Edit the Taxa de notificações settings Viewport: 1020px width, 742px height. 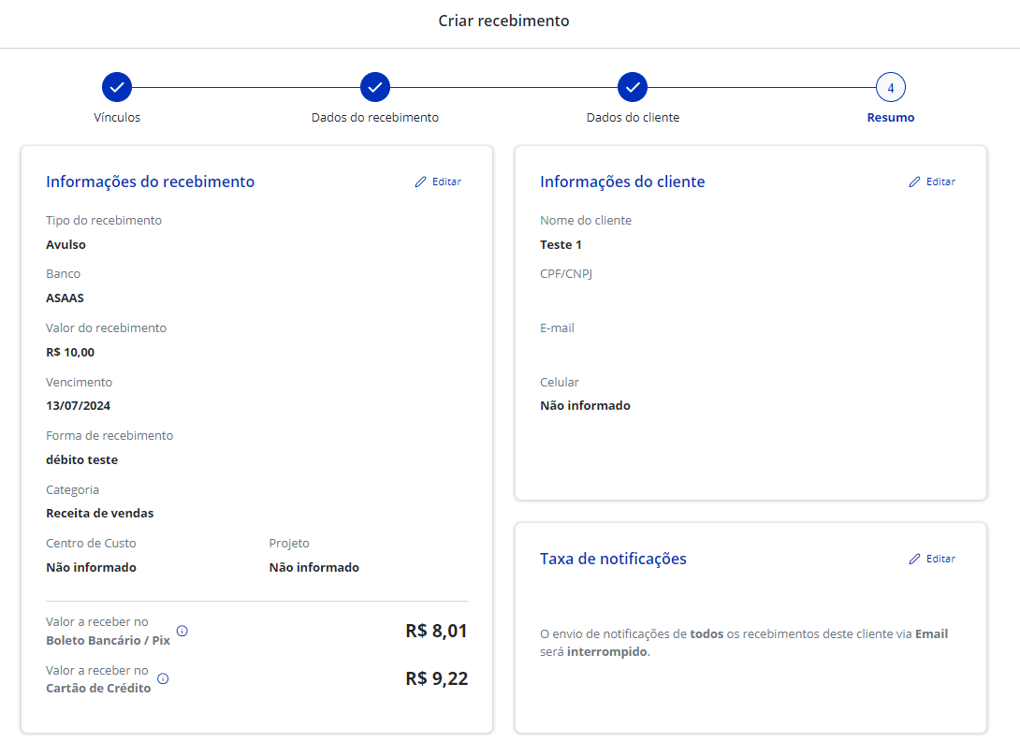[932, 560]
